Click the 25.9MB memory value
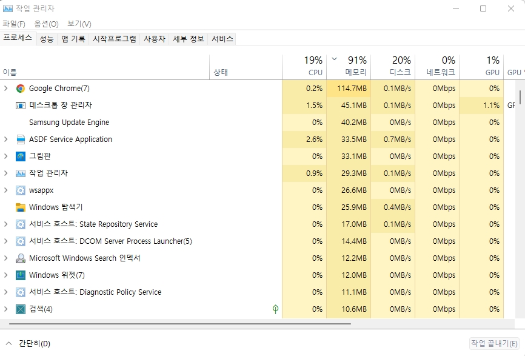The height and width of the screenshot is (356, 525). [x=354, y=207]
